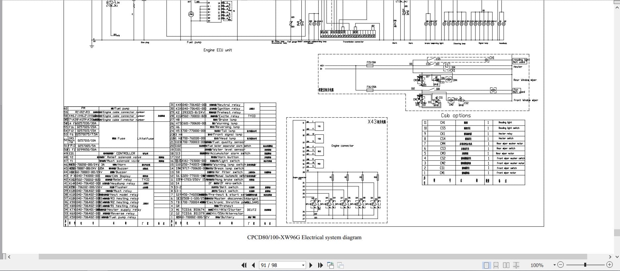Click the 'Alternator' parts row

pyautogui.click(x=223, y=213)
